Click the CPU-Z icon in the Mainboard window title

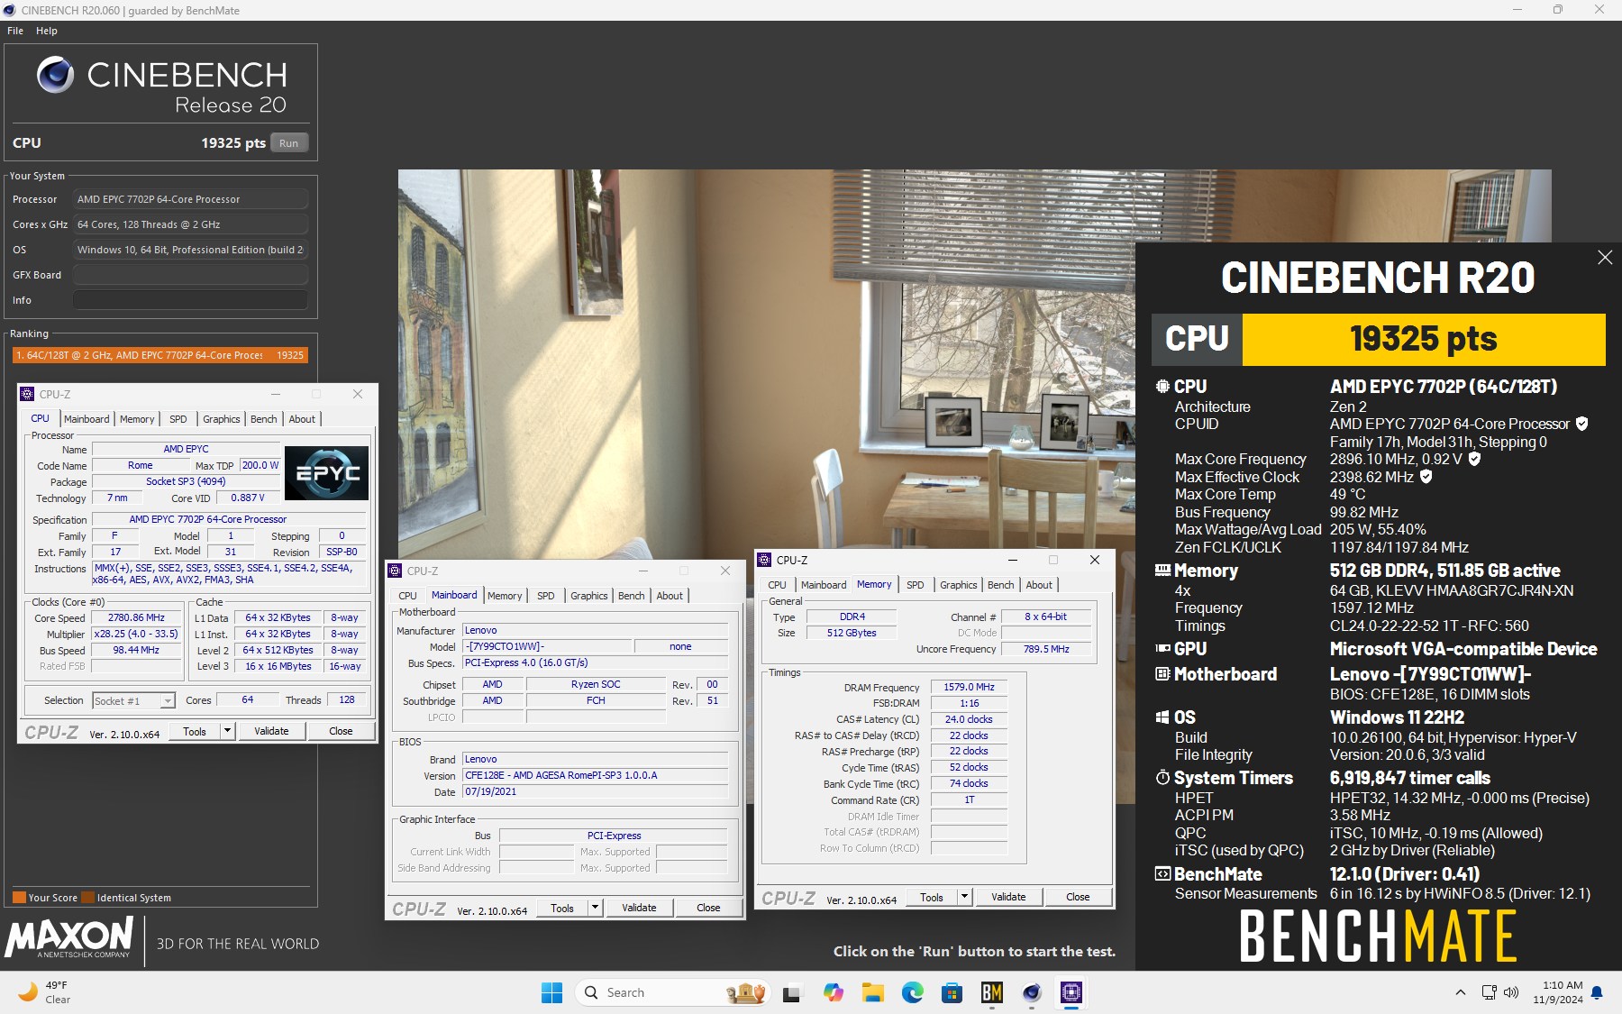pyautogui.click(x=395, y=571)
